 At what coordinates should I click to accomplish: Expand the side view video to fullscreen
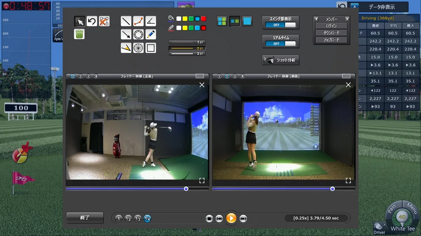click(348, 180)
